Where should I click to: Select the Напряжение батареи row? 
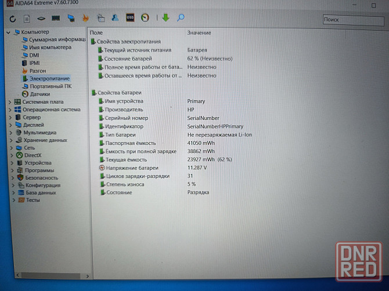pos(153,168)
